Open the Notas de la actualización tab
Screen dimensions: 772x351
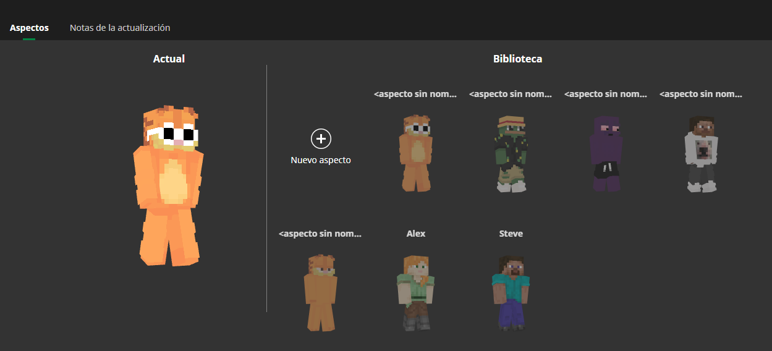pos(120,28)
